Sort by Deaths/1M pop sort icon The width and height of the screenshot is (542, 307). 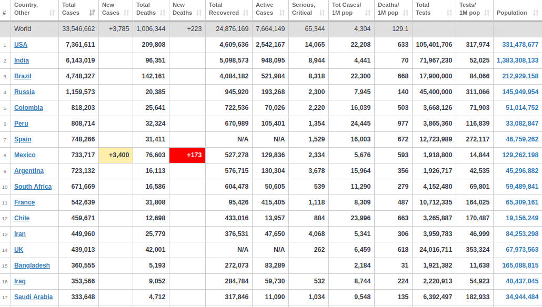406,13
